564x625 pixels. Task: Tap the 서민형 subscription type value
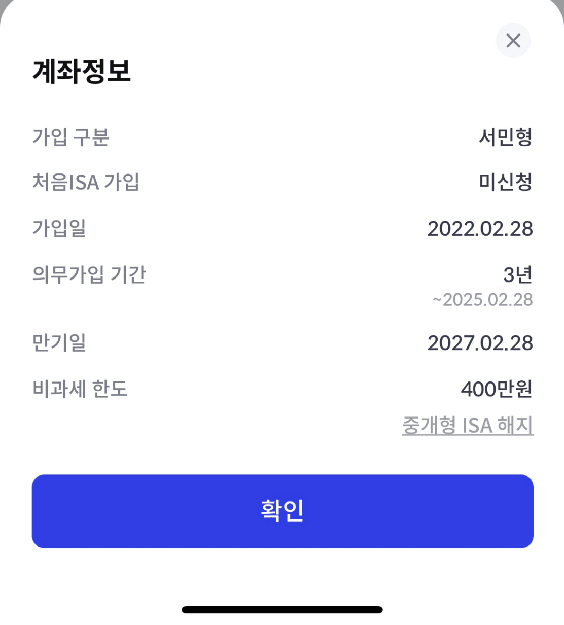point(506,137)
